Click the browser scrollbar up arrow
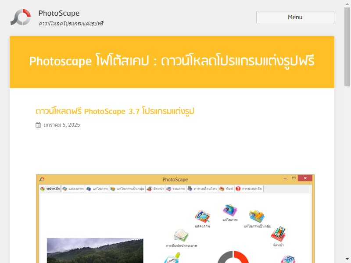The image size is (351, 263). [347, 3]
